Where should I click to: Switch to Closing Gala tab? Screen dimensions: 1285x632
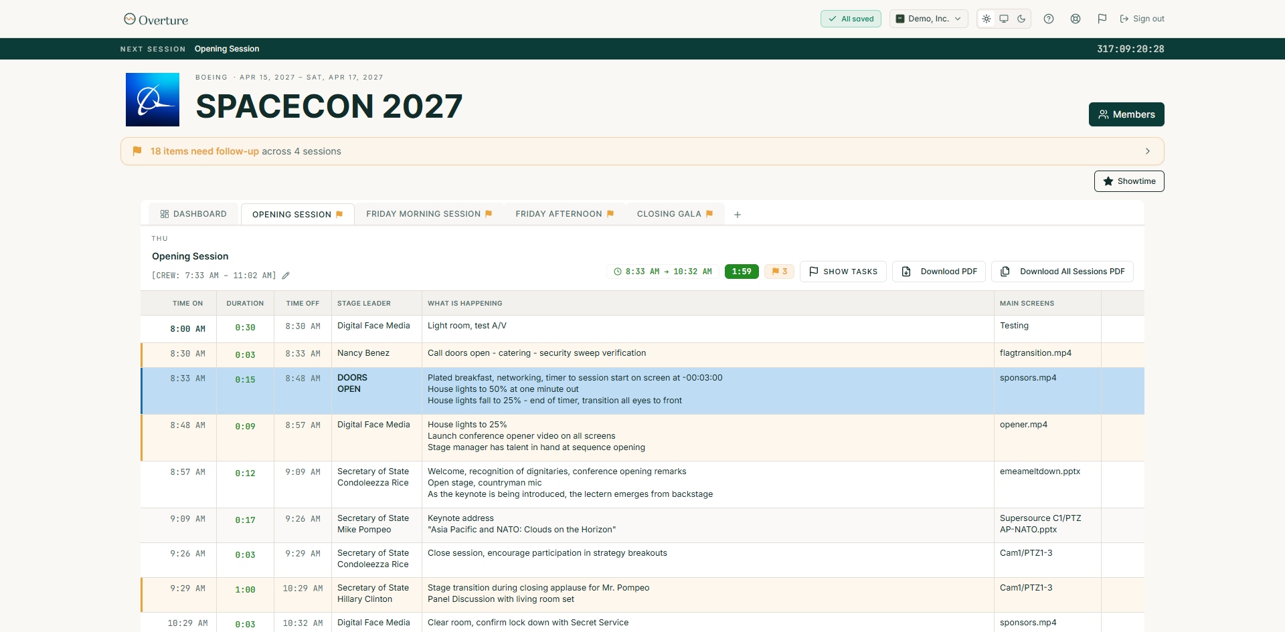[x=675, y=214]
